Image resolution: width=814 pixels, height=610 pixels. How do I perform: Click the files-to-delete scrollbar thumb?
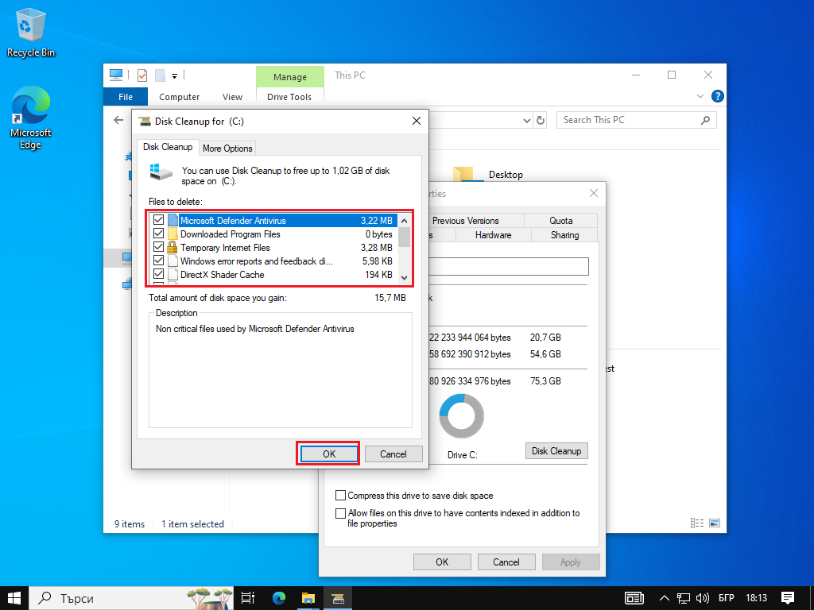[405, 237]
